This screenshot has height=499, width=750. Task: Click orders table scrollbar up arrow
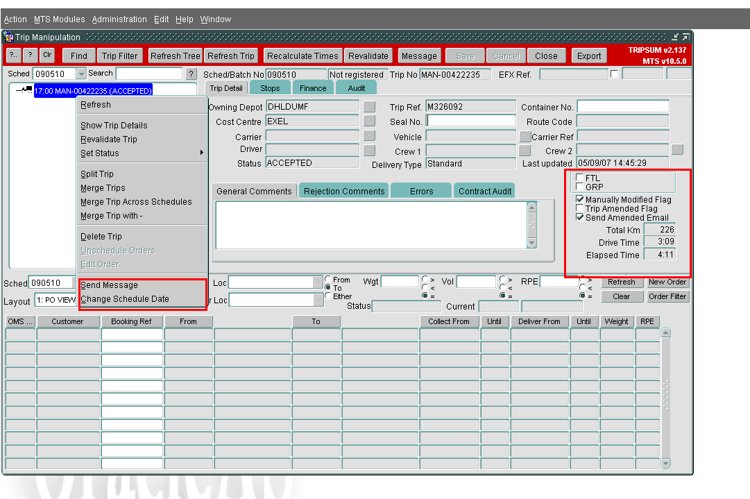tap(665, 332)
